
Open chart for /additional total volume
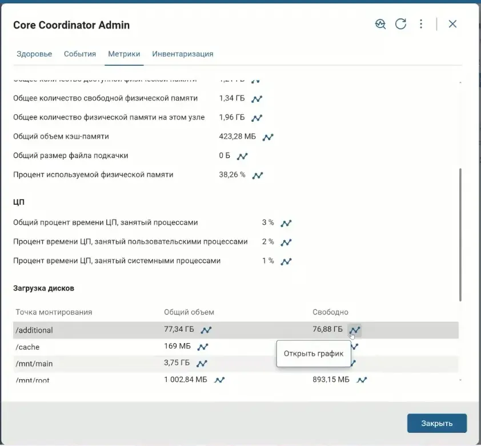pyautogui.click(x=206, y=329)
